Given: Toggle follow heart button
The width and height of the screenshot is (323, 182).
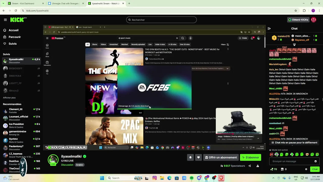Looking at the screenshot, I should pyautogui.click(x=198, y=157).
